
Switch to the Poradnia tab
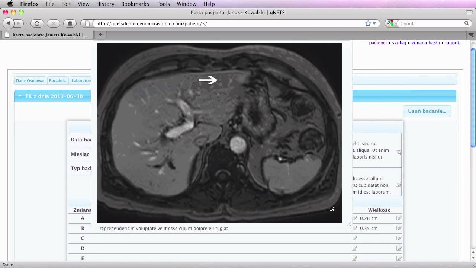click(57, 80)
